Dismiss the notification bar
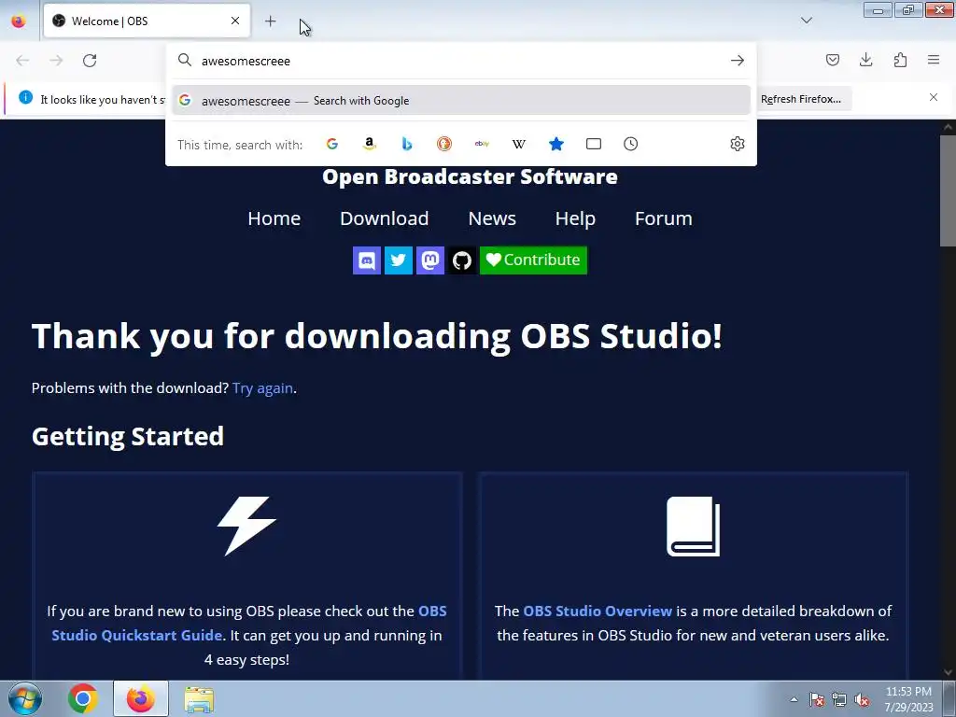This screenshot has width=956, height=717. point(933,97)
